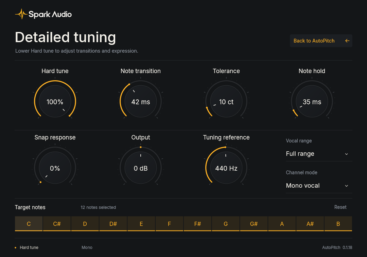Toggle target note F

coord(170,224)
